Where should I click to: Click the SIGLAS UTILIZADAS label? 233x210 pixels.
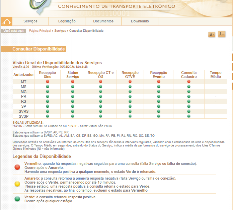(x=28, y=123)
